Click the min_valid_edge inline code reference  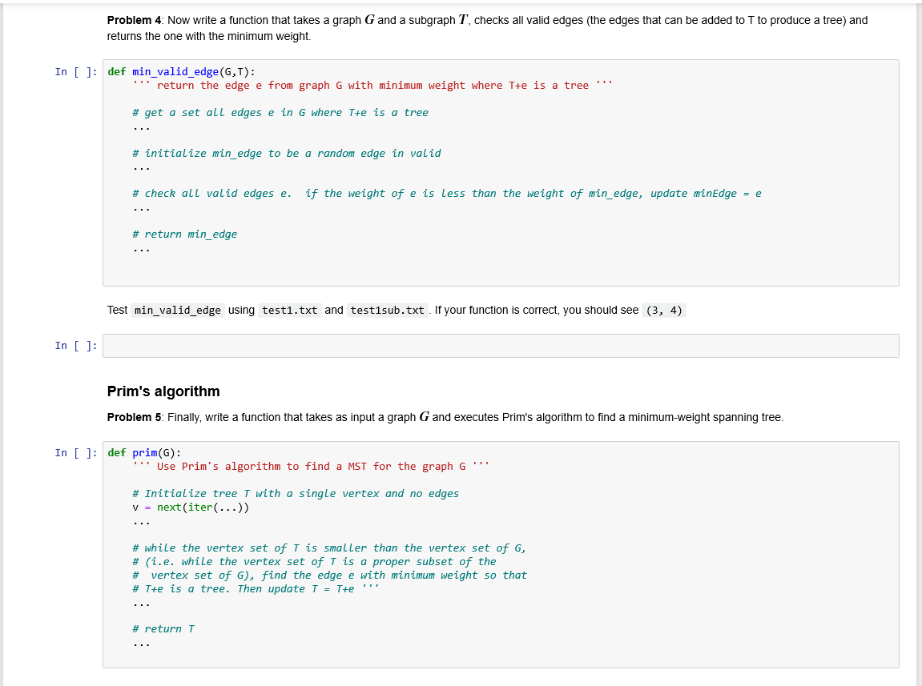(178, 310)
